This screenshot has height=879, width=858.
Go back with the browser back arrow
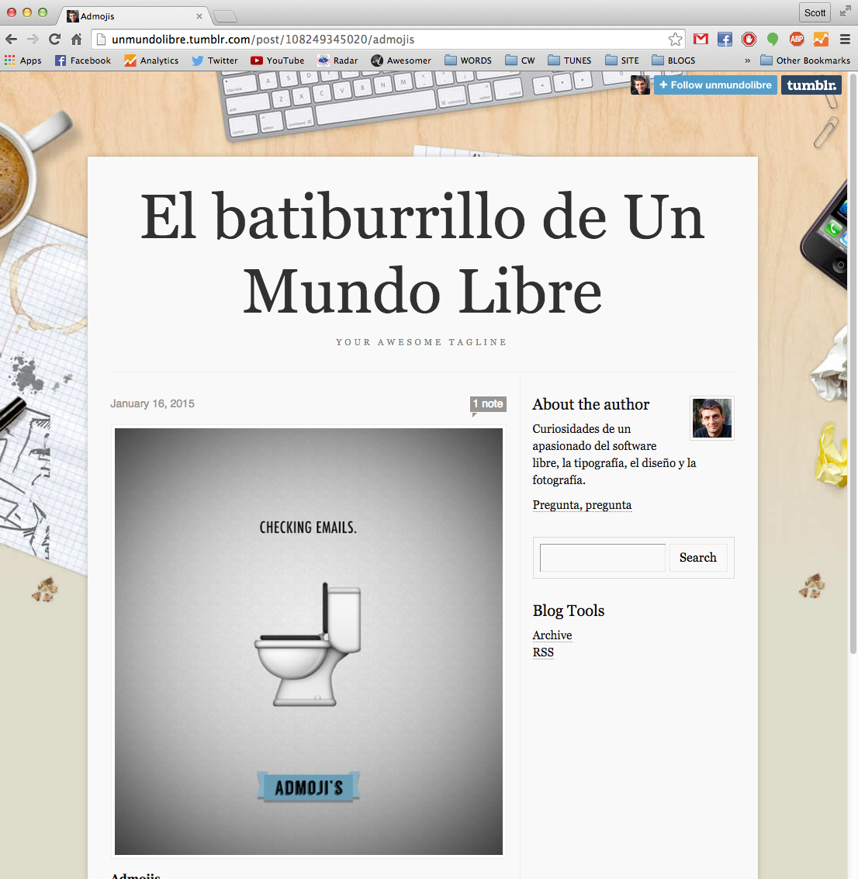pyautogui.click(x=11, y=40)
